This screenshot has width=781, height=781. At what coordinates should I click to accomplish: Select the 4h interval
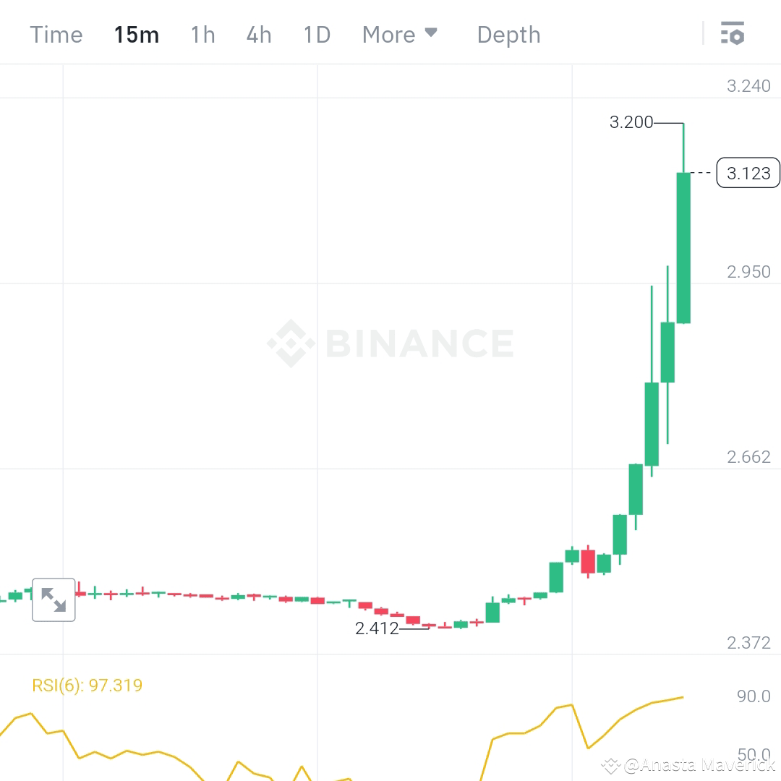point(258,34)
